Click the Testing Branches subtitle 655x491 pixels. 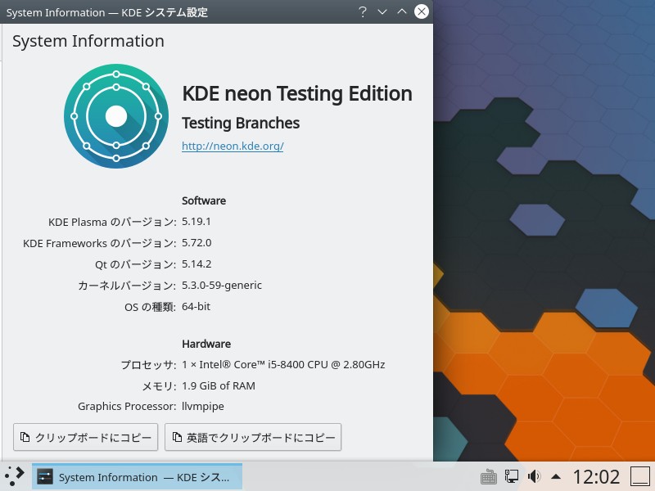(241, 124)
